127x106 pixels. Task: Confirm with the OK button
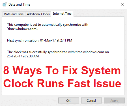click(68, 101)
